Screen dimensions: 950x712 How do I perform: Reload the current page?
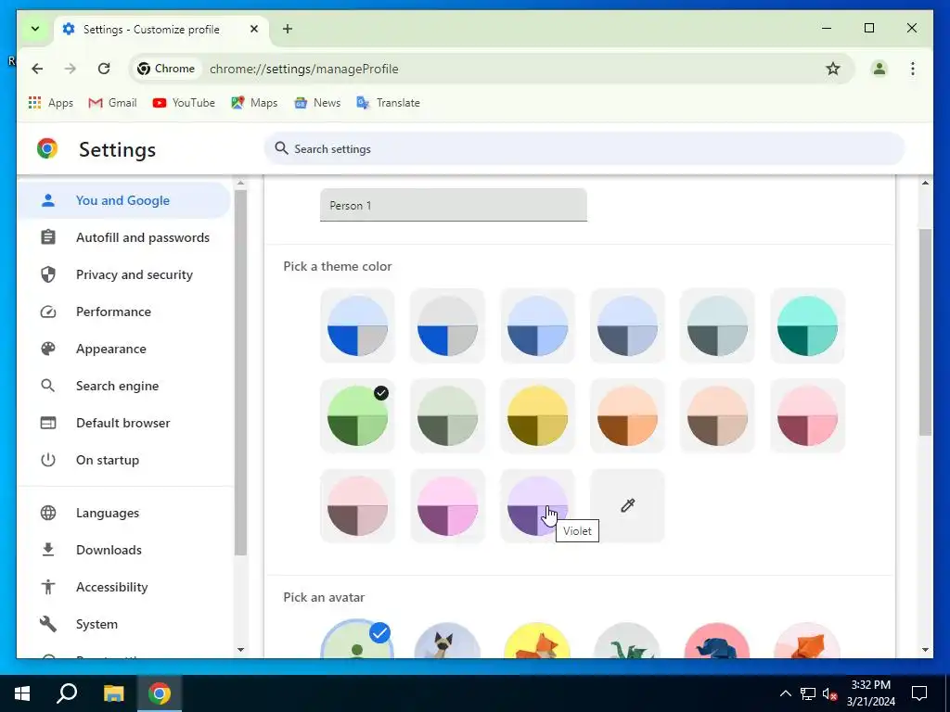(104, 69)
